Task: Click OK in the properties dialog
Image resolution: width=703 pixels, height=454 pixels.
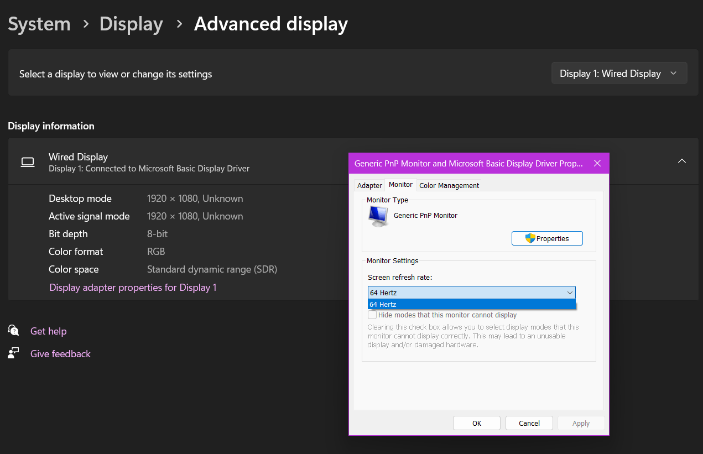Action: point(477,423)
